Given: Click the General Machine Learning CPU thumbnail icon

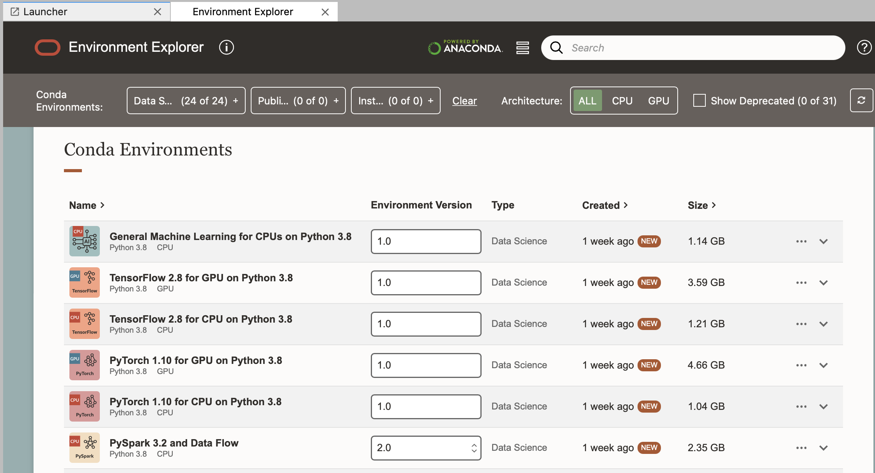Looking at the screenshot, I should [x=85, y=241].
